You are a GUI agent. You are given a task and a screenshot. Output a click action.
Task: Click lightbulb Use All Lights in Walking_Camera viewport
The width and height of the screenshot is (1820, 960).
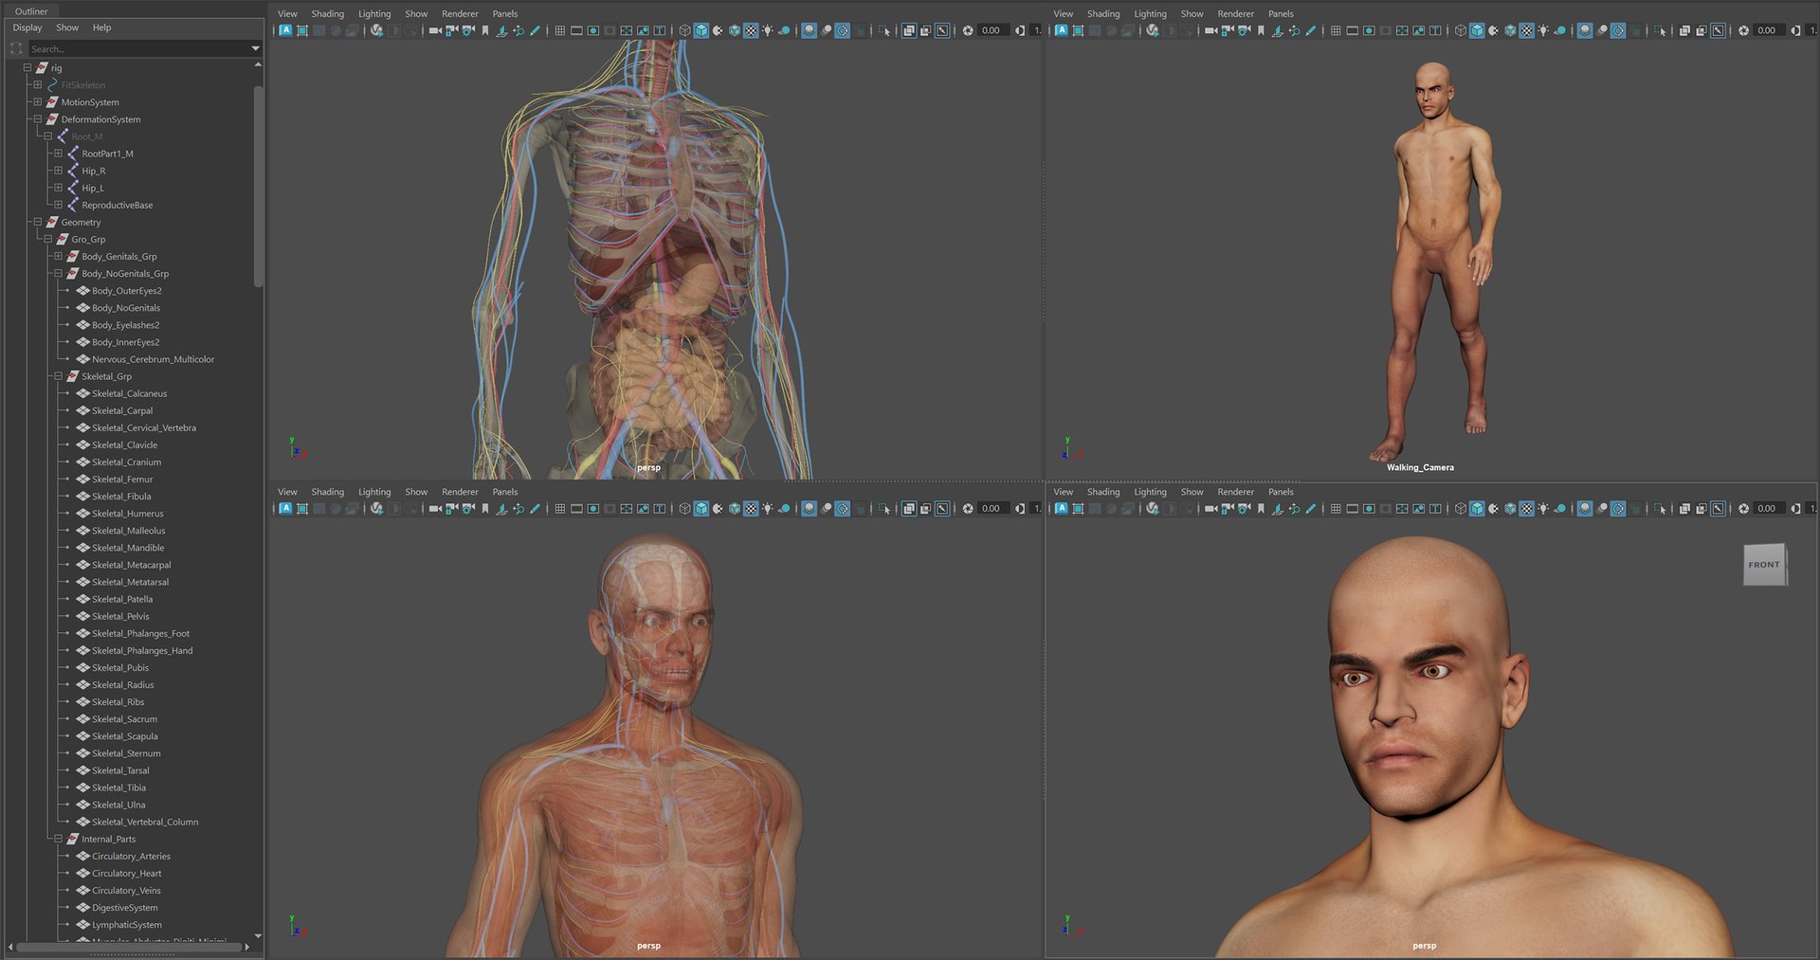(1543, 30)
